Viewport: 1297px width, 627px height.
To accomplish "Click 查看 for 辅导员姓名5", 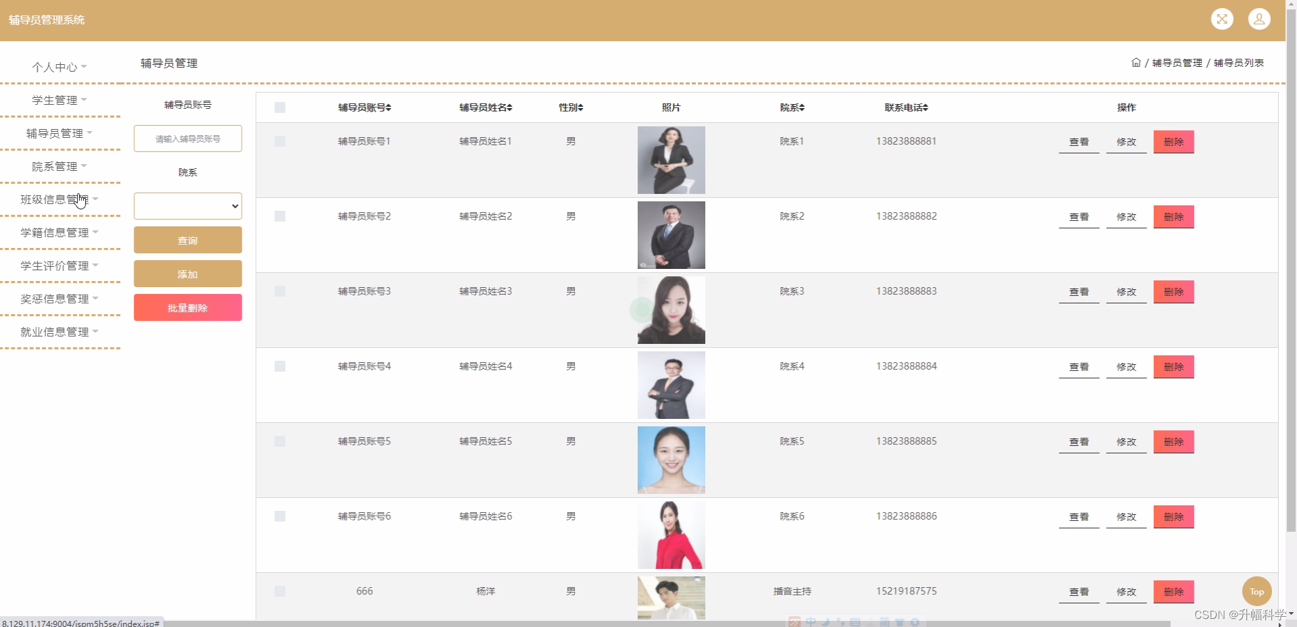I will tap(1078, 441).
